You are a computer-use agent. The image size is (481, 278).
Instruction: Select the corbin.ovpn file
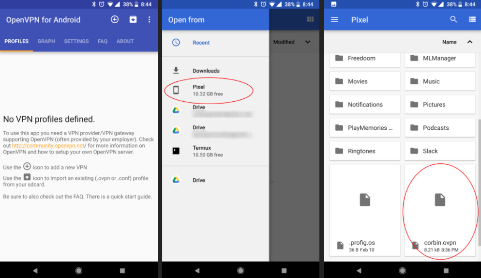point(440,210)
